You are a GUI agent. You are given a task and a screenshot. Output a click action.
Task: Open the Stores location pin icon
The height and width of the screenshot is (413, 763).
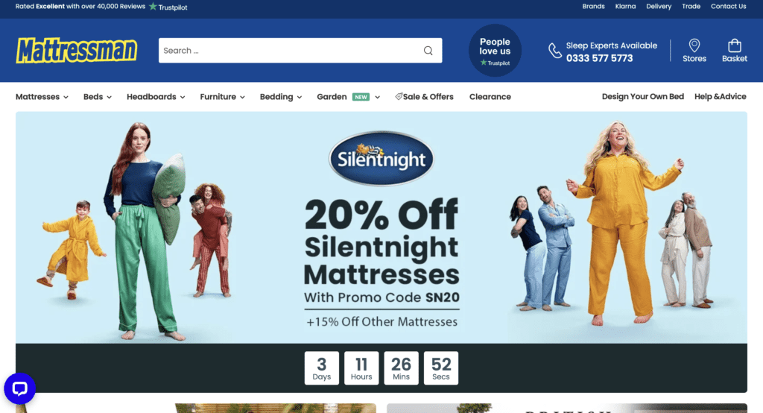(694, 45)
